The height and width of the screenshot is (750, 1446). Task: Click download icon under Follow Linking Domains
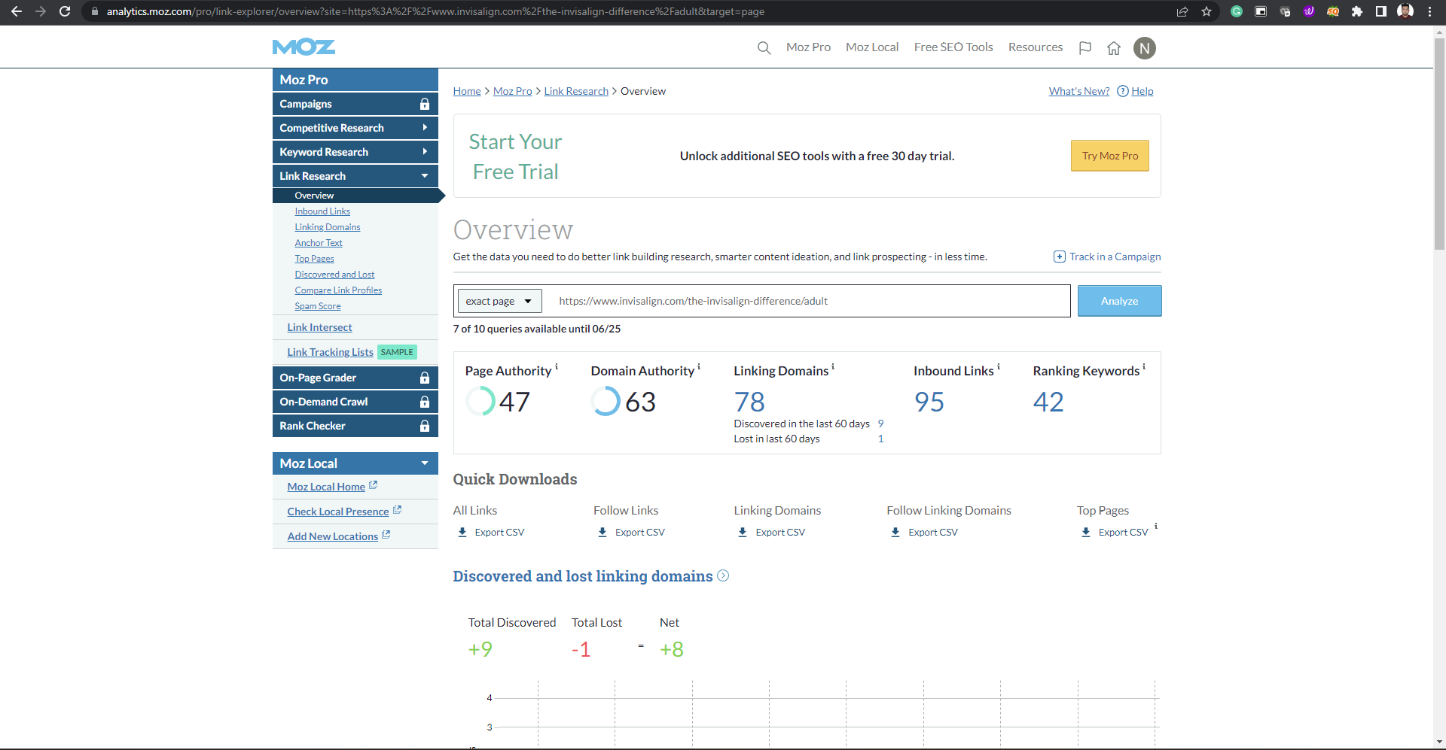click(x=895, y=532)
